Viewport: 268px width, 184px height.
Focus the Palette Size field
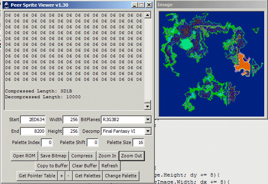[x=139, y=143]
